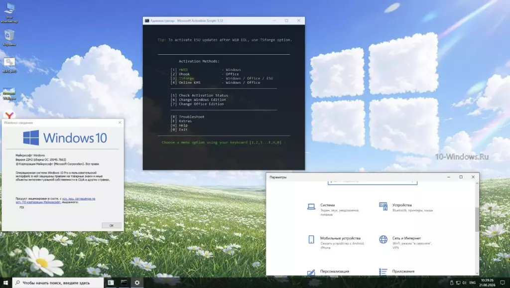Click the Windows 10 logo in the Windows version dialog
510x288 pixels.
pos(65,138)
